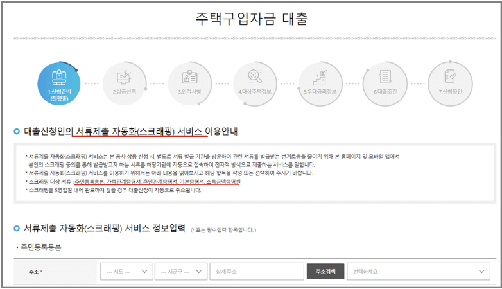
Task: Click the 1.신청준비 step circle icon
Action: click(x=59, y=83)
